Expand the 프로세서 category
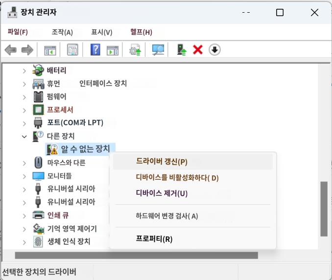Viewport: 332px width, 280px height. (24, 110)
